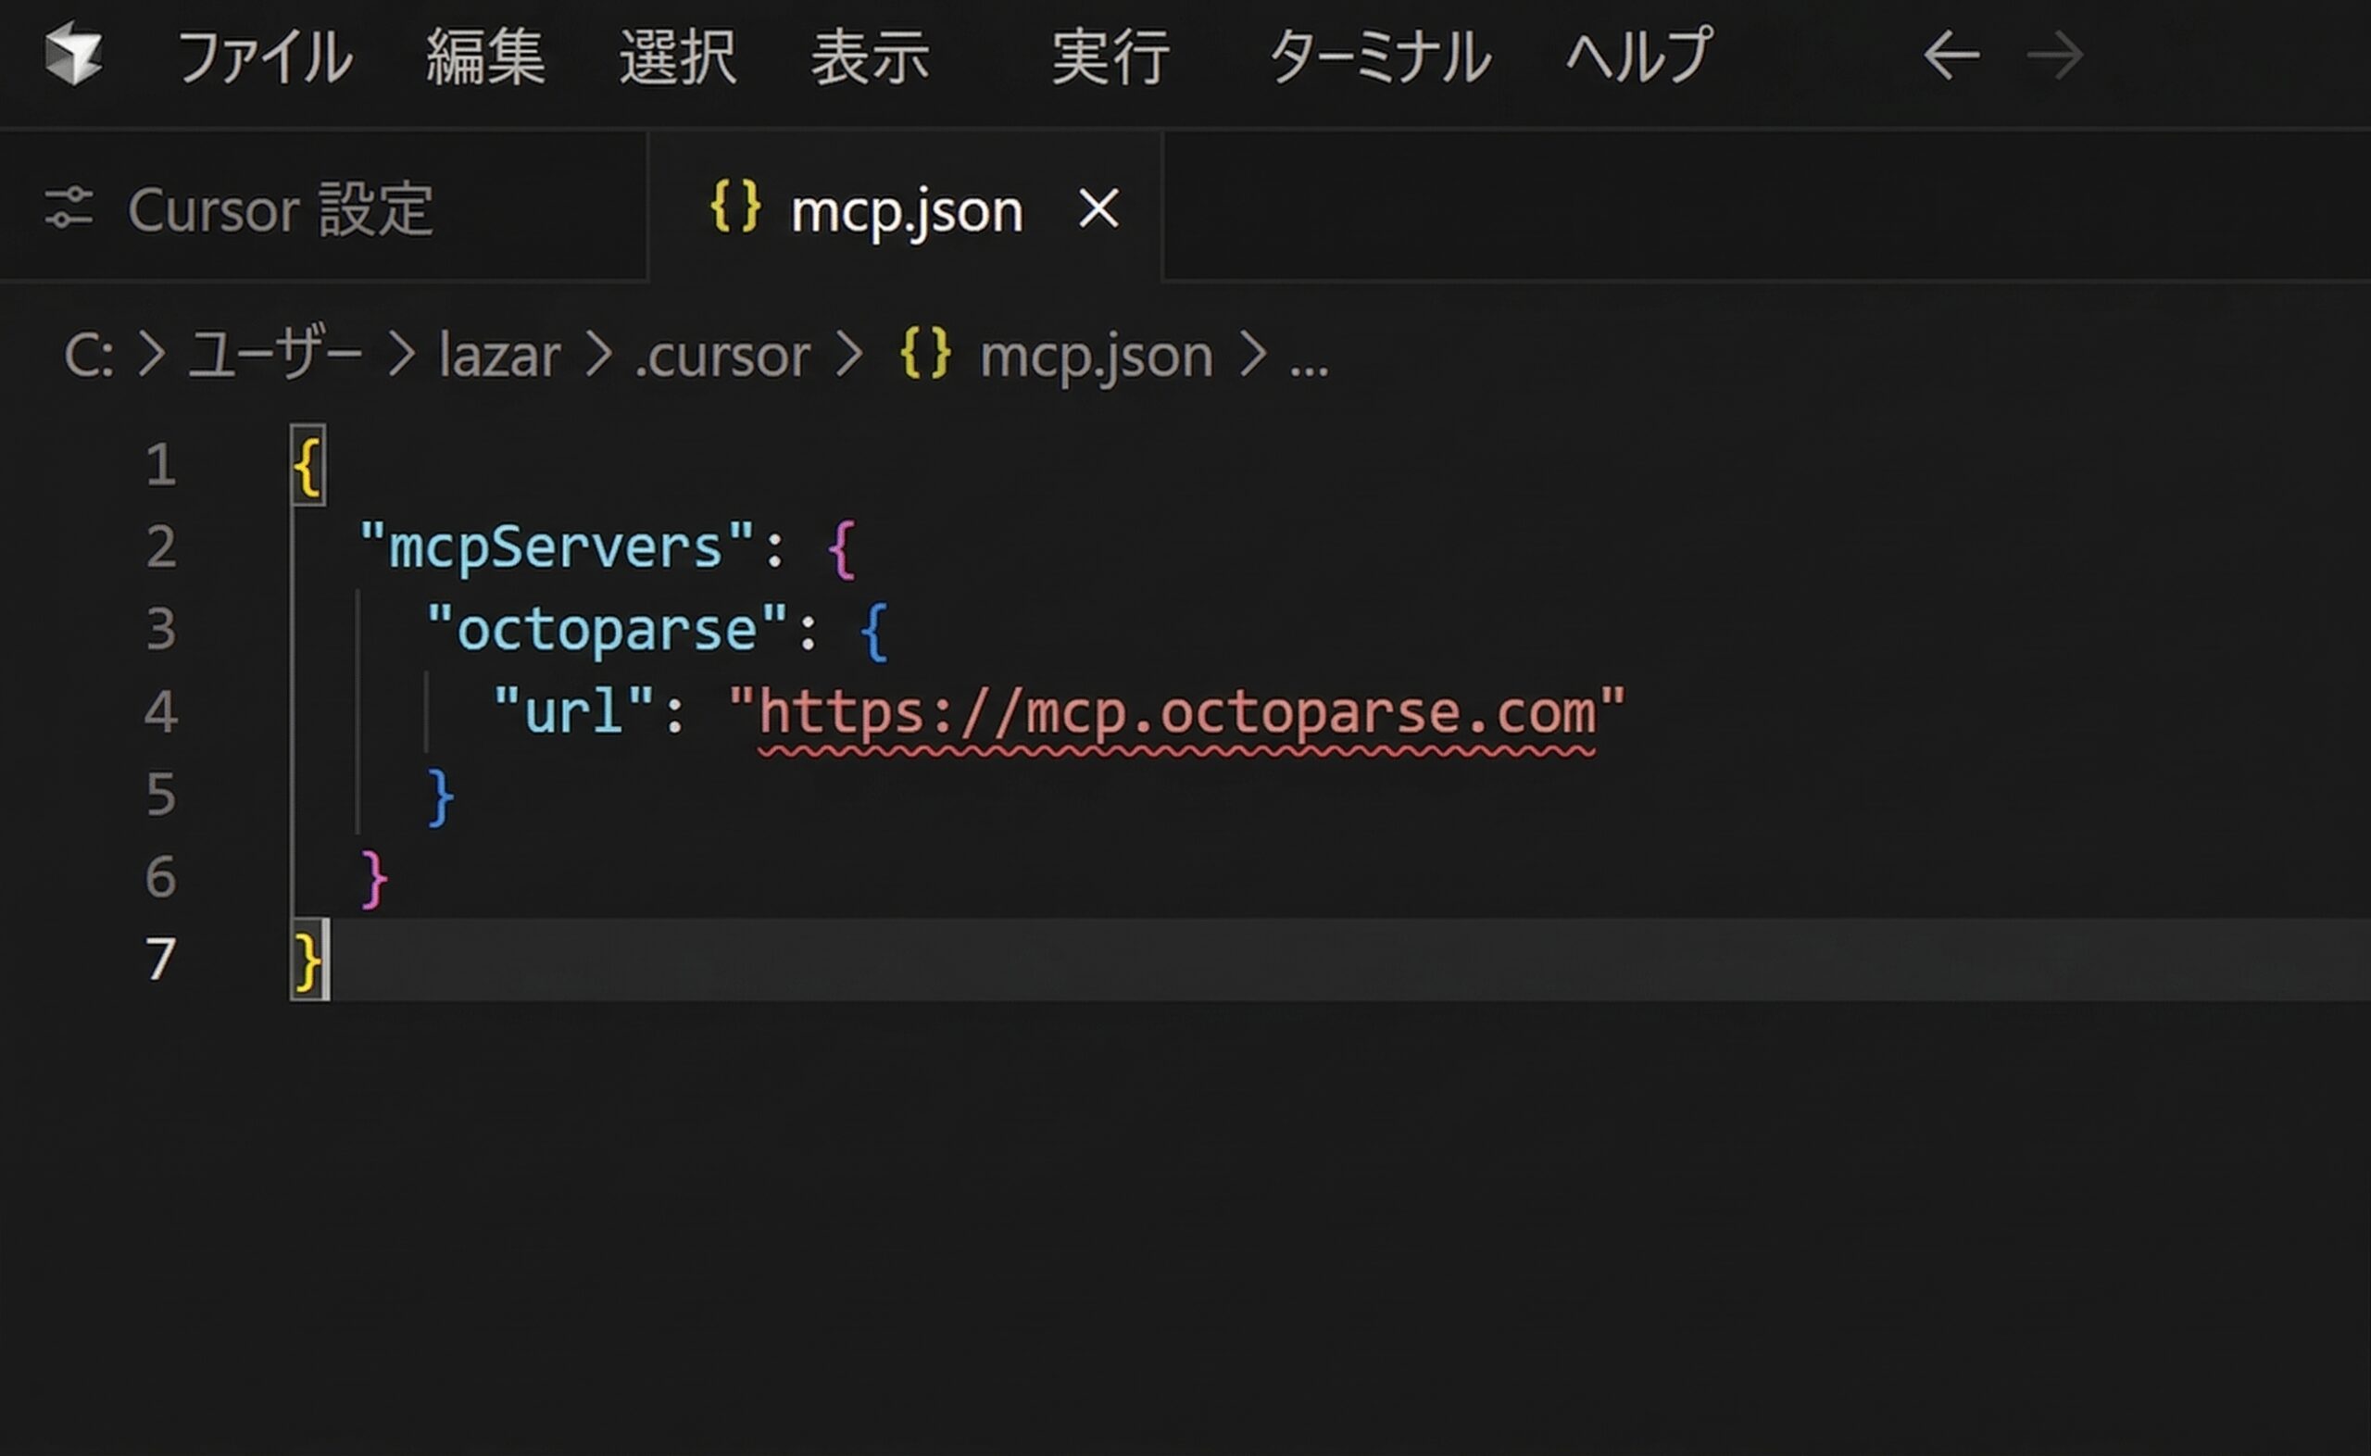Close the mcp.json tab
This screenshot has width=2371, height=1456.
1098,208
